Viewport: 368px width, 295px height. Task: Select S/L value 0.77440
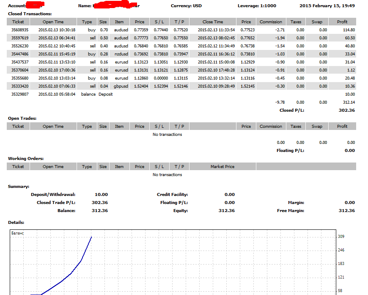161,30
